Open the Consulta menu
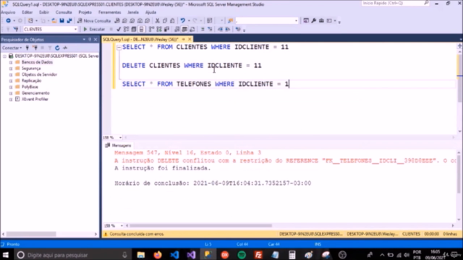Viewport: 463px width, 260px height. [x=64, y=12]
